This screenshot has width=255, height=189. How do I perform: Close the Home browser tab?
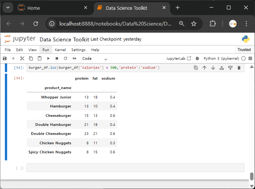tap(86, 8)
